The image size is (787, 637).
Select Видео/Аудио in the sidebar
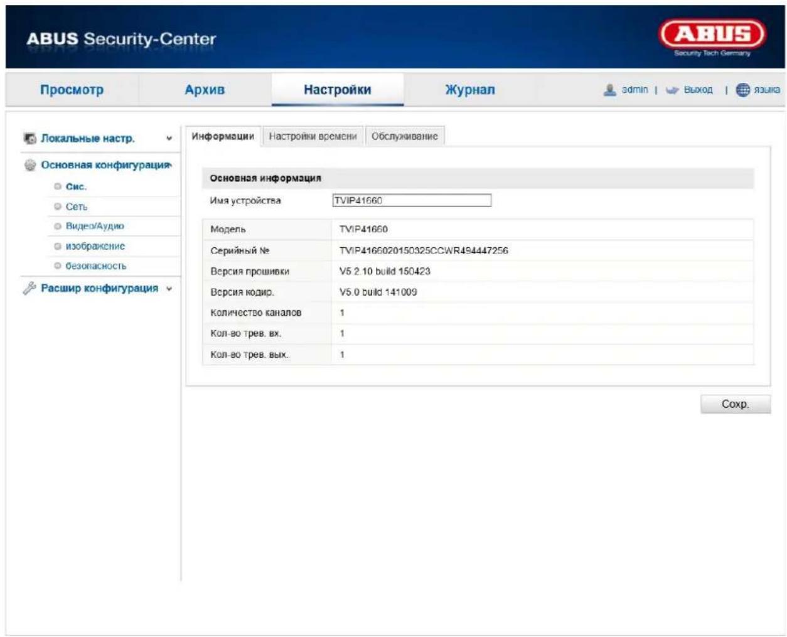point(95,227)
